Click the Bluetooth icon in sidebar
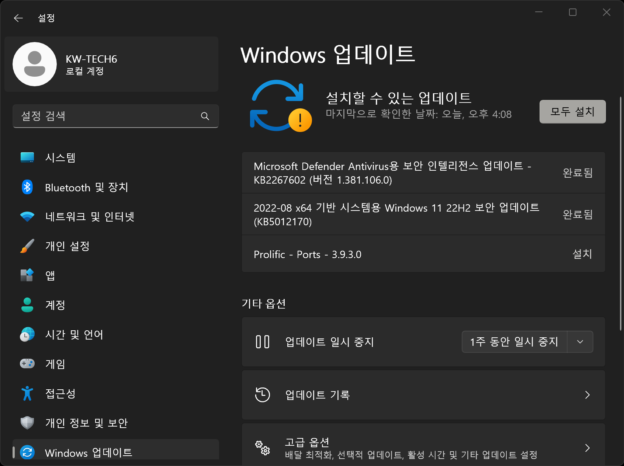 tap(27, 187)
